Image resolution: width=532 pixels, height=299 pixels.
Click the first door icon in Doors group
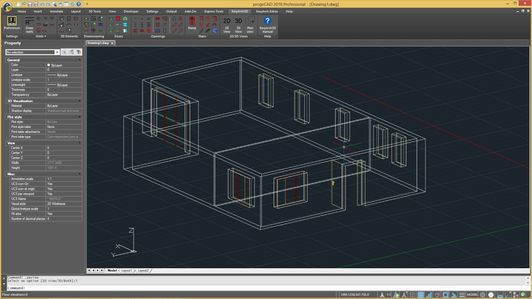point(111,19)
